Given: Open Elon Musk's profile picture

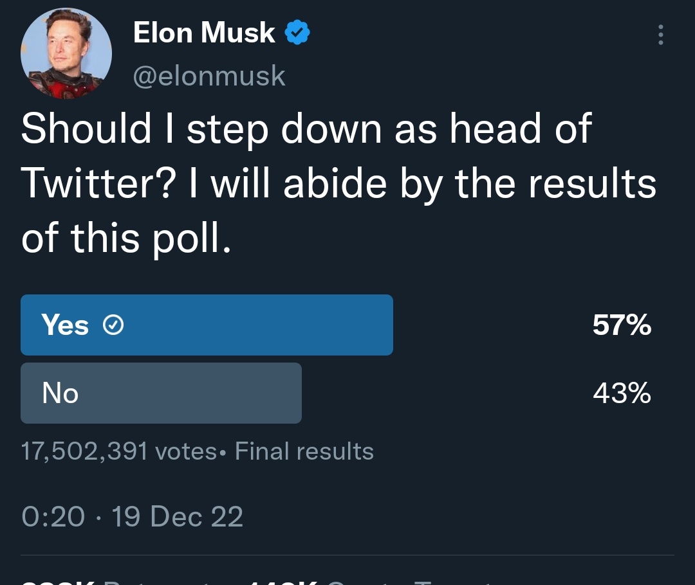Looking at the screenshot, I should click(66, 53).
